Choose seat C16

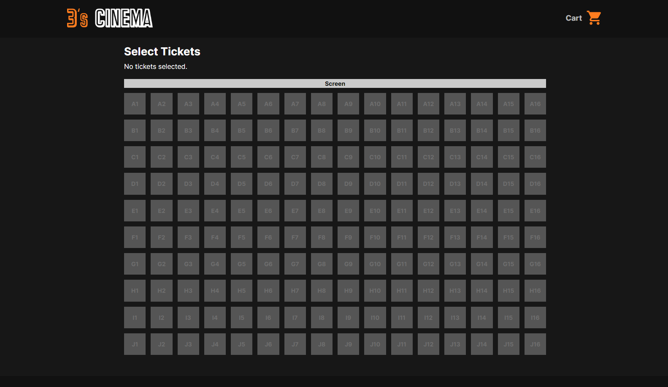(x=535, y=157)
